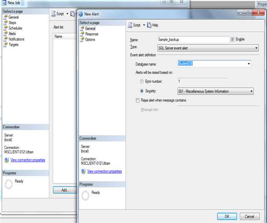Go to Notifications page in New Job
Viewport: 267px width, 223px height.
[16, 39]
